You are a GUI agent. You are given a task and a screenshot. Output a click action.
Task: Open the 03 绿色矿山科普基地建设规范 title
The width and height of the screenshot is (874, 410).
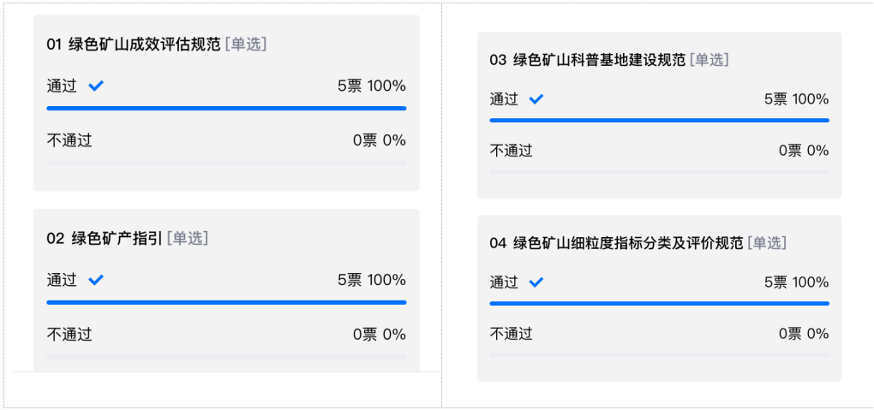pyautogui.click(x=588, y=60)
